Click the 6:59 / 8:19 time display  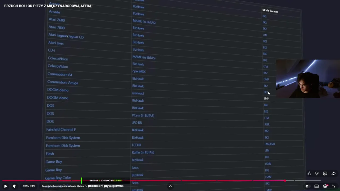point(29,186)
